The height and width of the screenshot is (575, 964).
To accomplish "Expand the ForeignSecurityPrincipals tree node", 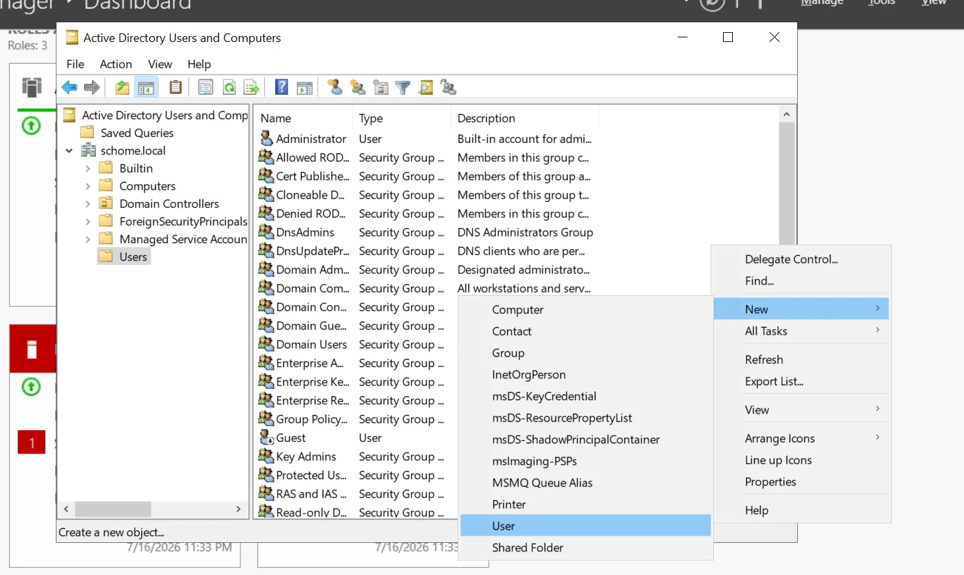I will [88, 222].
